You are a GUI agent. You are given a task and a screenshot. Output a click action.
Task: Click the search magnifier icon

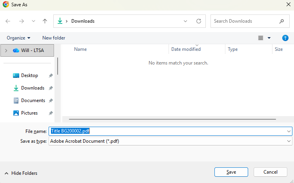pyautogui.click(x=281, y=21)
